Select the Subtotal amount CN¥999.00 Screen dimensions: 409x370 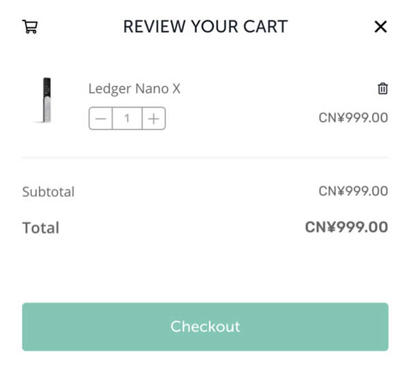(353, 191)
